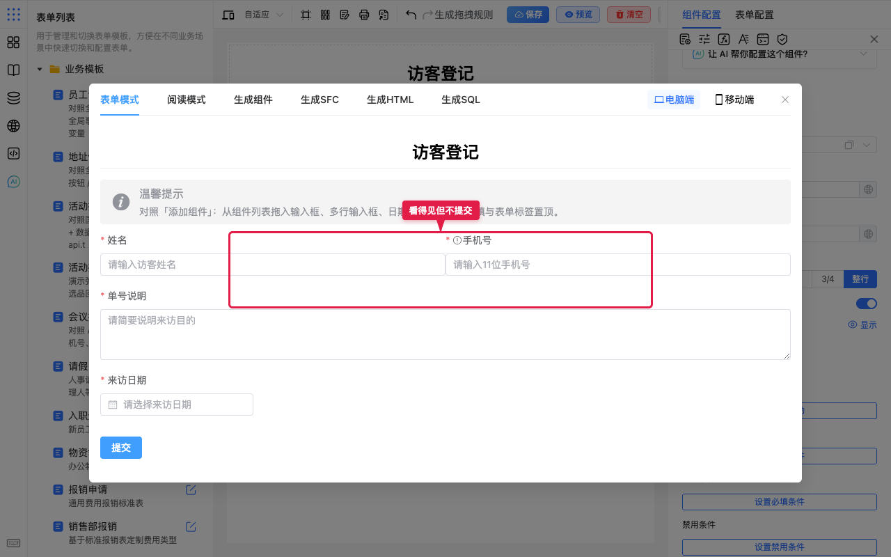Click the keyboard icon at sidebar bottom
Image resolution: width=891 pixels, height=557 pixels.
[x=13, y=543]
